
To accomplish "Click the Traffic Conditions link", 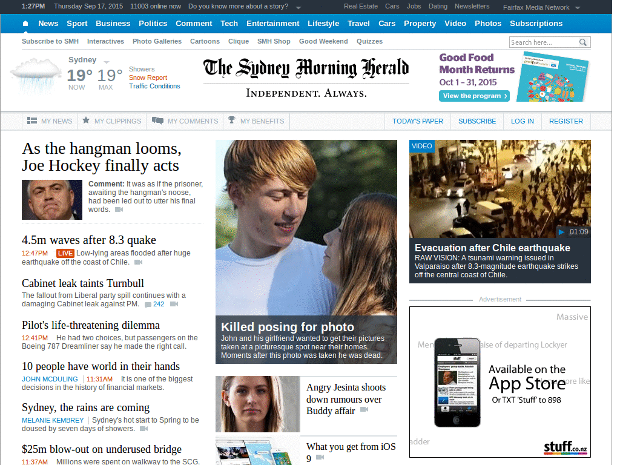I will coord(154,86).
